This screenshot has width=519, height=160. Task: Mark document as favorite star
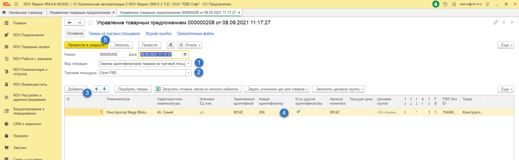click(x=90, y=23)
